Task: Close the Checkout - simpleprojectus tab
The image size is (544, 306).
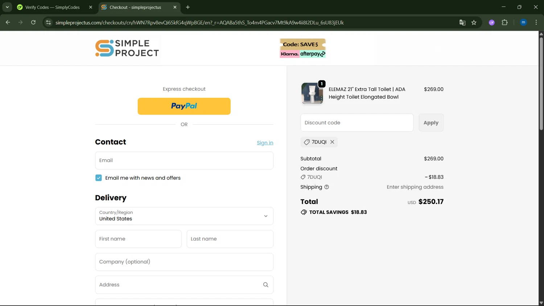Action: (x=175, y=7)
